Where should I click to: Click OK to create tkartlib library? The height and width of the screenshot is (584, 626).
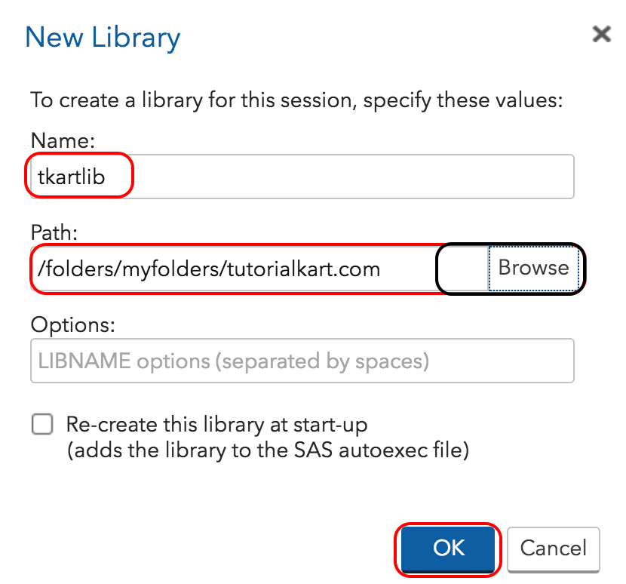coord(447,549)
